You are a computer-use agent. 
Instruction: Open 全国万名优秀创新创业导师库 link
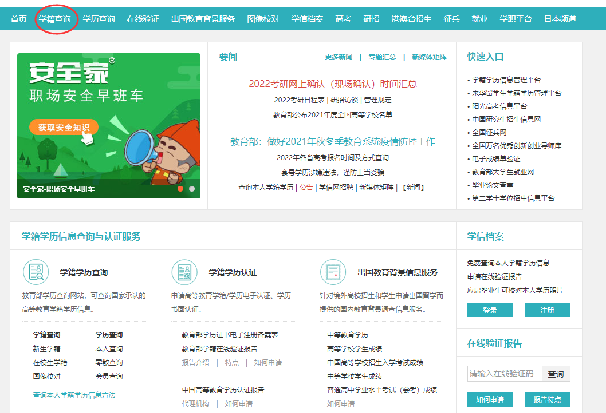pos(517,145)
